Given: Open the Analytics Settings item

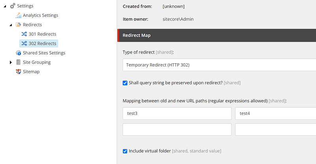Looking at the screenshot, I should click(41, 15).
